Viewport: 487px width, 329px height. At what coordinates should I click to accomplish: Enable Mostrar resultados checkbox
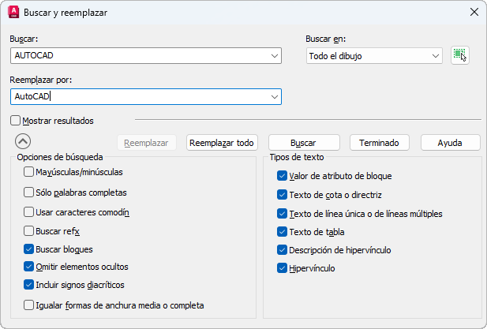[16, 121]
